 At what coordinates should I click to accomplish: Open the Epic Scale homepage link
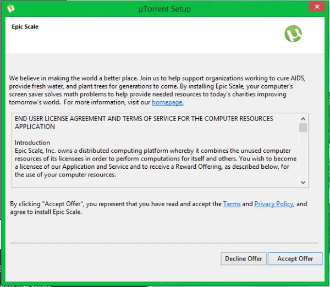(168, 102)
